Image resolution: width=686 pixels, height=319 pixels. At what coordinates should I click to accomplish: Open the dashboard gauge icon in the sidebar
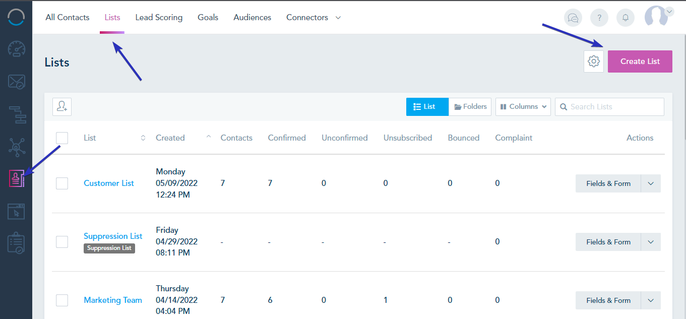pos(16,49)
